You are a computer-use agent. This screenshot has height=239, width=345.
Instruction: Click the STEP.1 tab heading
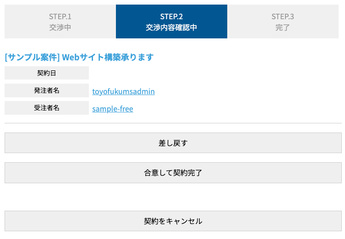click(60, 16)
